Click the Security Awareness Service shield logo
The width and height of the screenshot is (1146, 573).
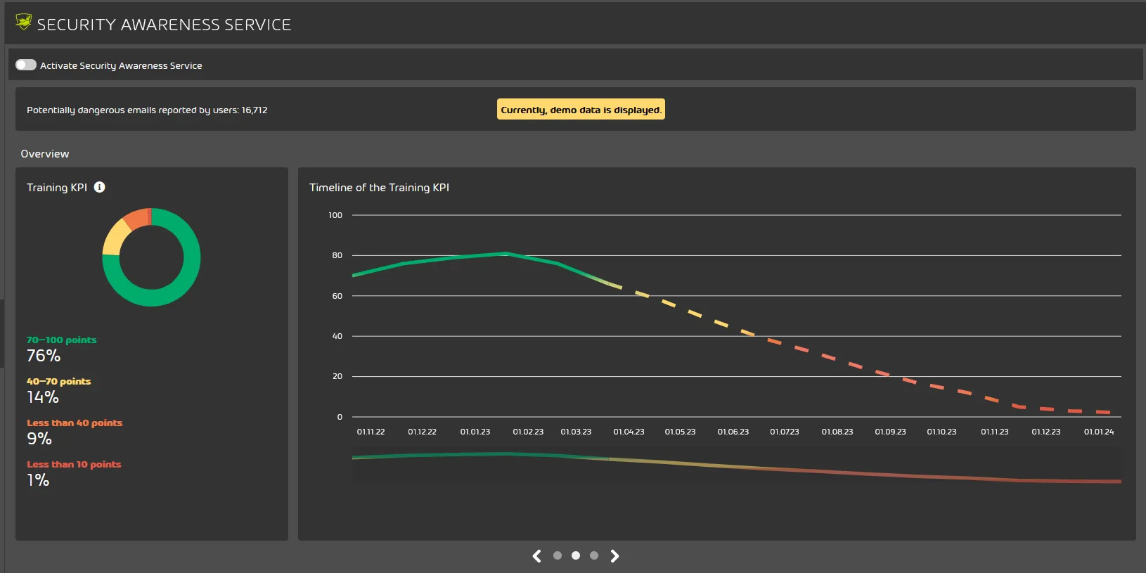24,22
